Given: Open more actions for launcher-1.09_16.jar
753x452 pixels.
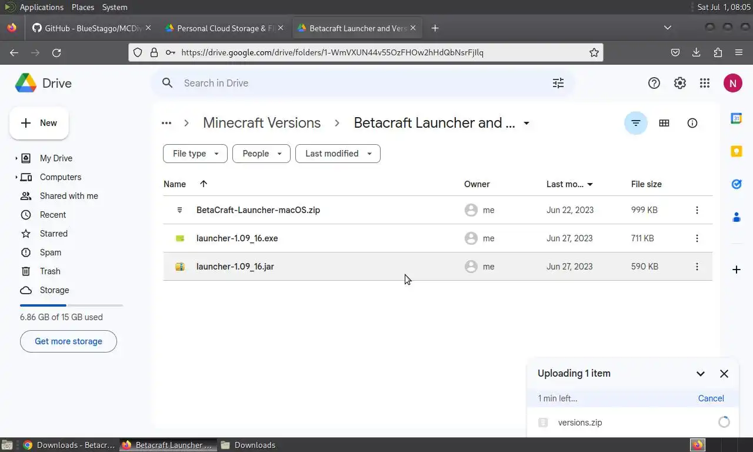Looking at the screenshot, I should (x=697, y=267).
